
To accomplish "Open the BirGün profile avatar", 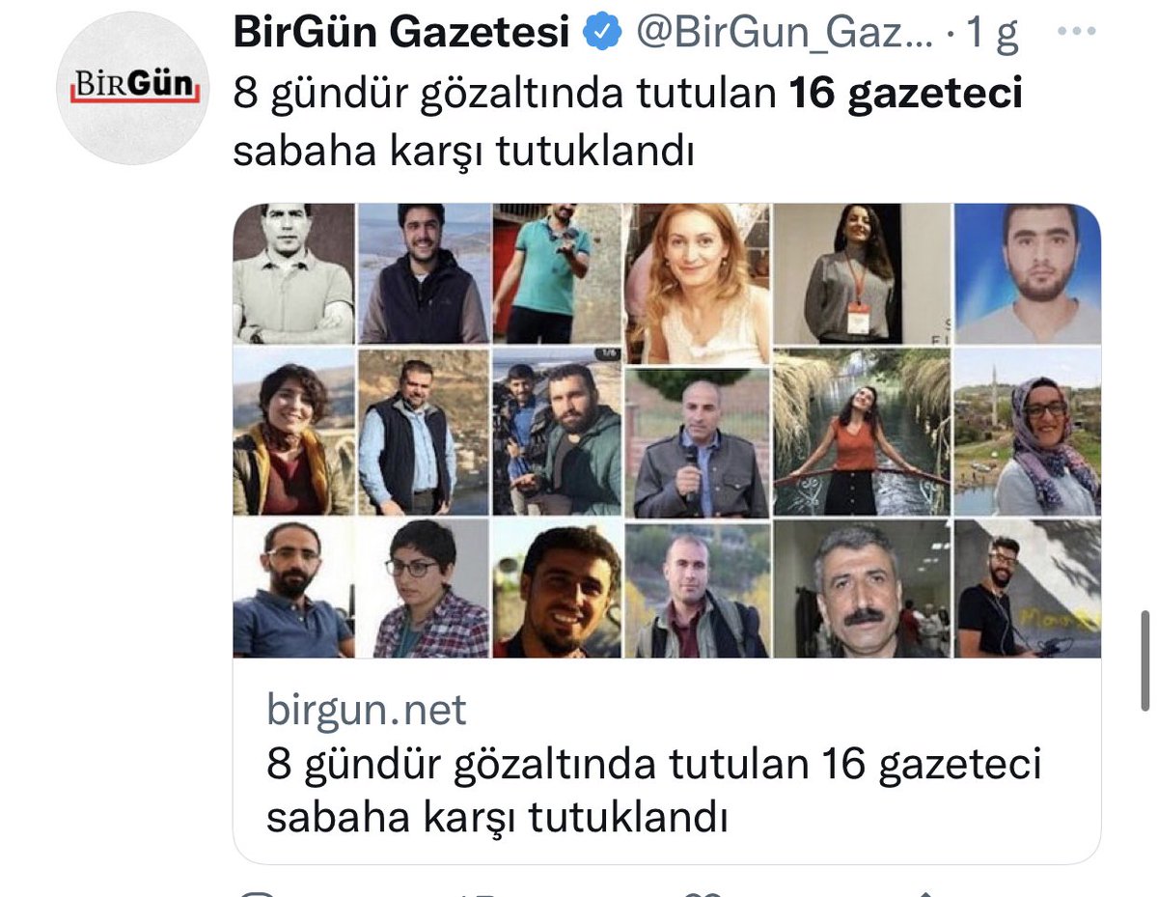I will 133,89.
